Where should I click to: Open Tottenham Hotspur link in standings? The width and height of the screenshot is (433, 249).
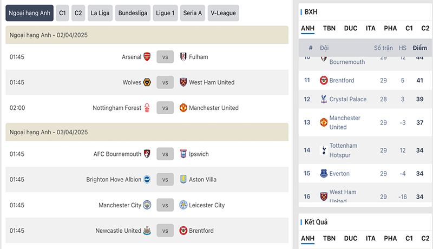pyautogui.click(x=343, y=150)
